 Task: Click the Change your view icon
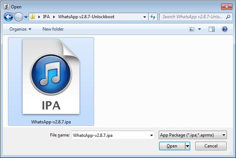192,29
